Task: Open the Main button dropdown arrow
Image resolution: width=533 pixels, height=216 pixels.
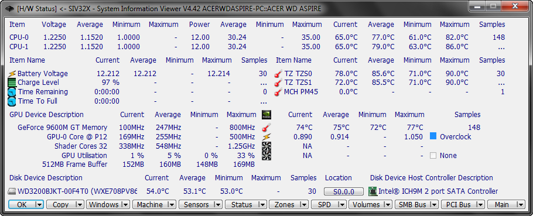Action: [521, 204]
